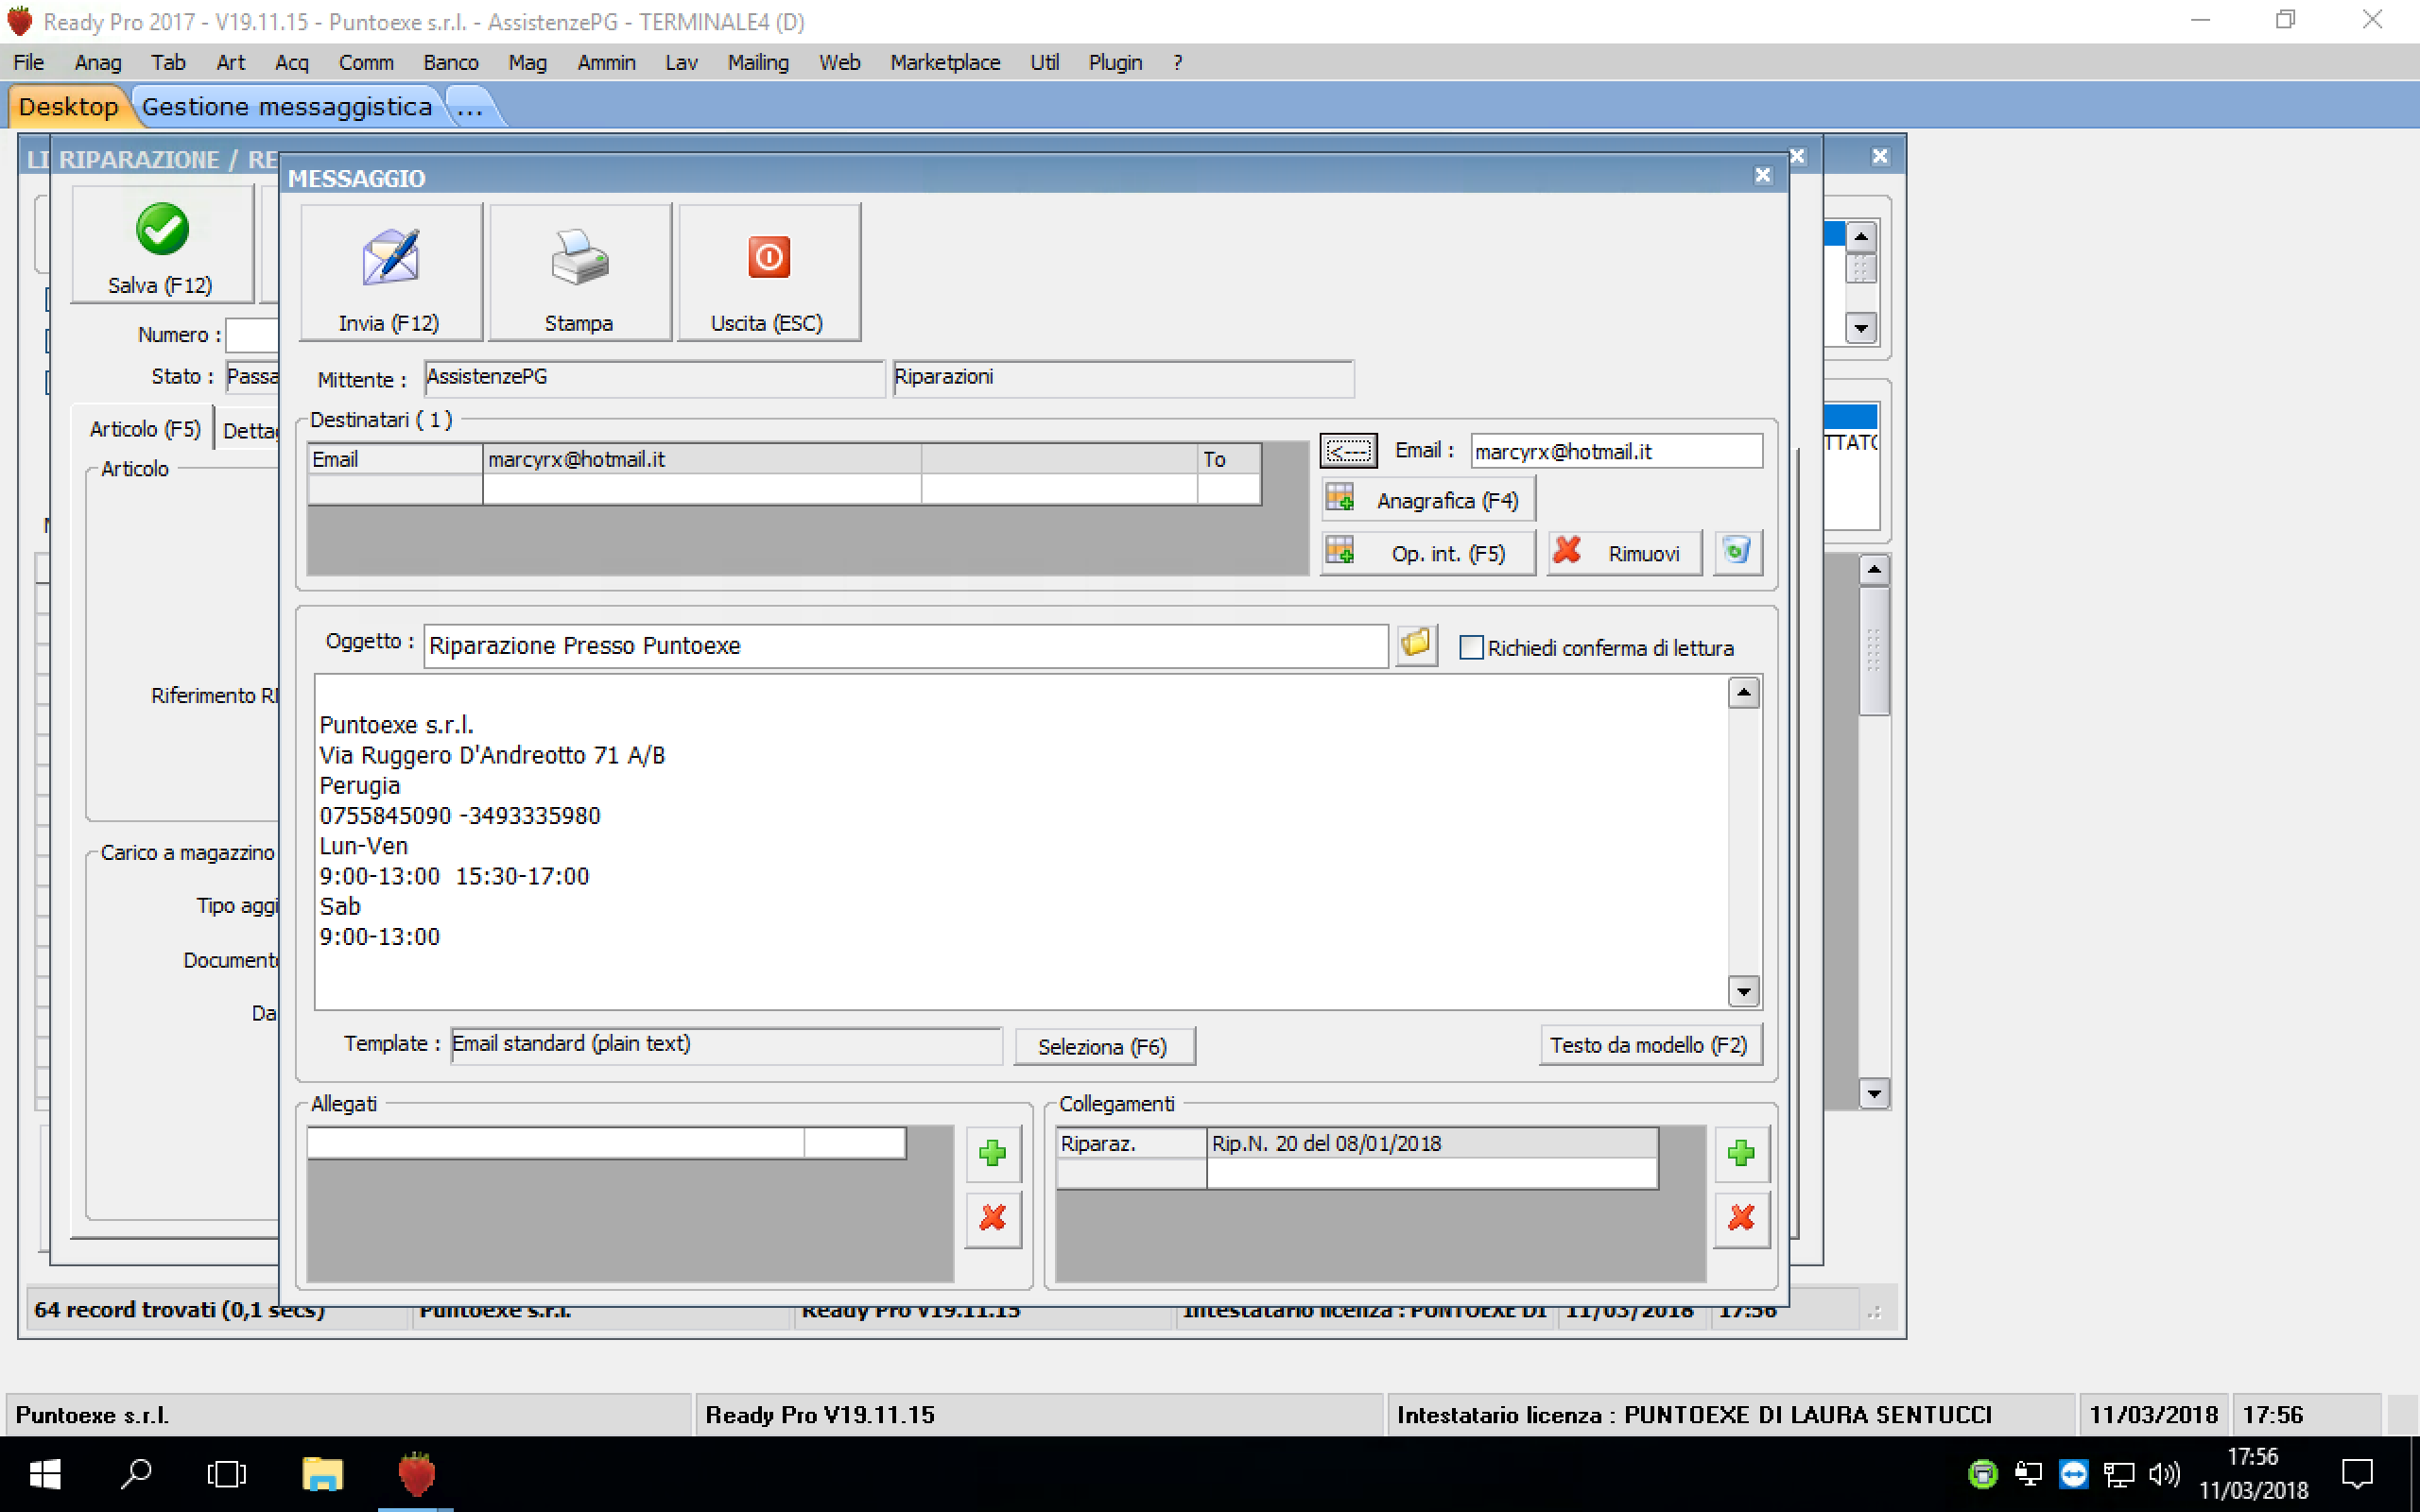Click up arrow of right panel lower scrollbar
The height and width of the screenshot is (1512, 2420).
click(x=1873, y=570)
